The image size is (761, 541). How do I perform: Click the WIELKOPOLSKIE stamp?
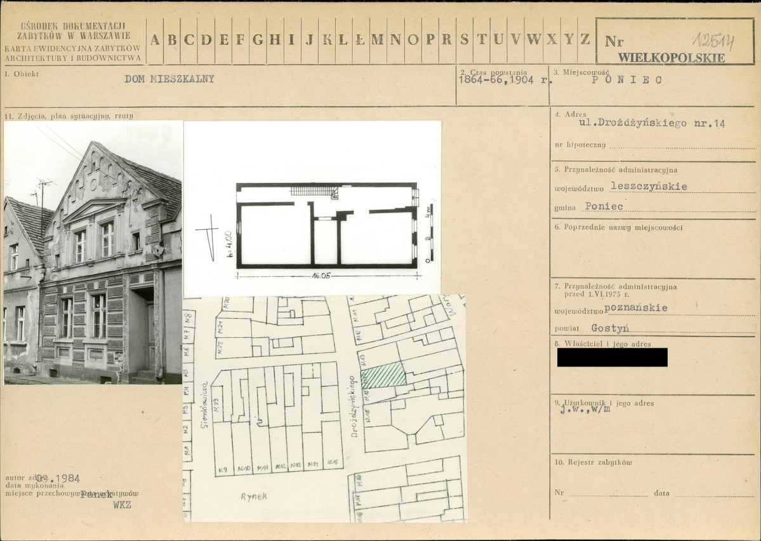tap(672, 58)
